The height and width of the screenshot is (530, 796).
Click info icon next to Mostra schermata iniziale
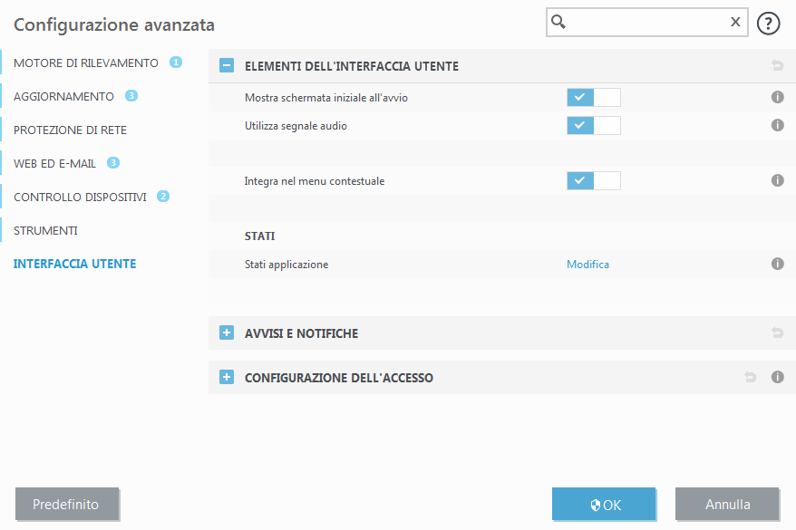click(x=777, y=97)
